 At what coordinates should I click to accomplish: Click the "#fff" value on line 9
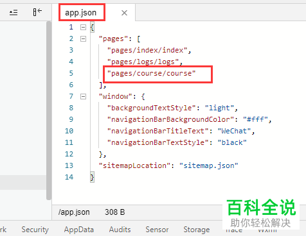(255, 119)
